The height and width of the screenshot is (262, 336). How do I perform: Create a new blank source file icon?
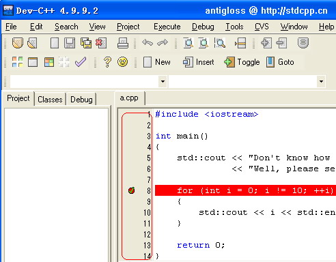coord(55,43)
